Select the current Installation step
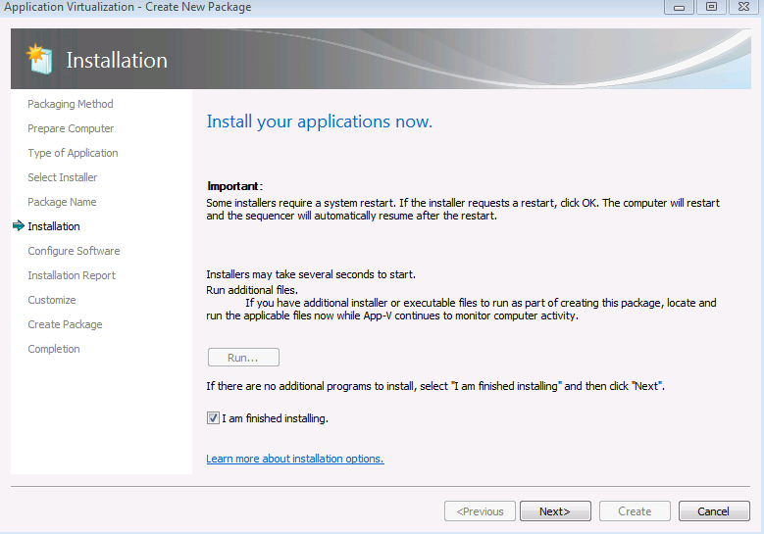The height and width of the screenshot is (534, 764). point(54,226)
